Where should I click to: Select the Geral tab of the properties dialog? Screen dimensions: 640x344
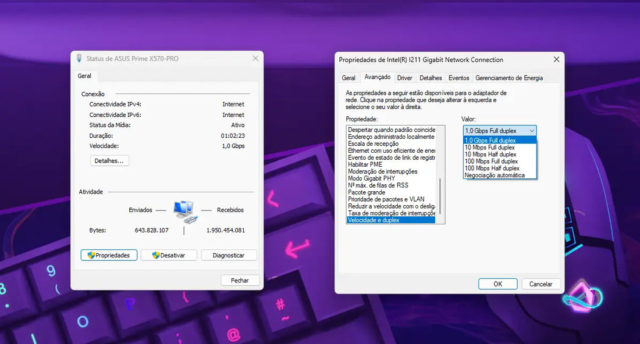(349, 77)
